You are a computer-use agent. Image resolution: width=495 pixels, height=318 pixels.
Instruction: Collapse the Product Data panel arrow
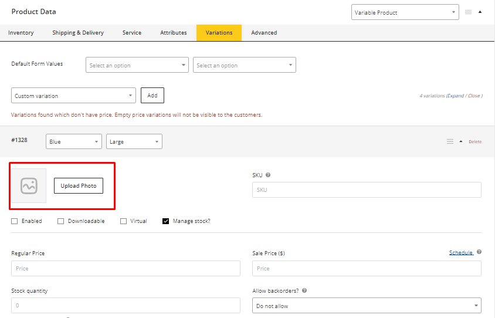(x=480, y=12)
